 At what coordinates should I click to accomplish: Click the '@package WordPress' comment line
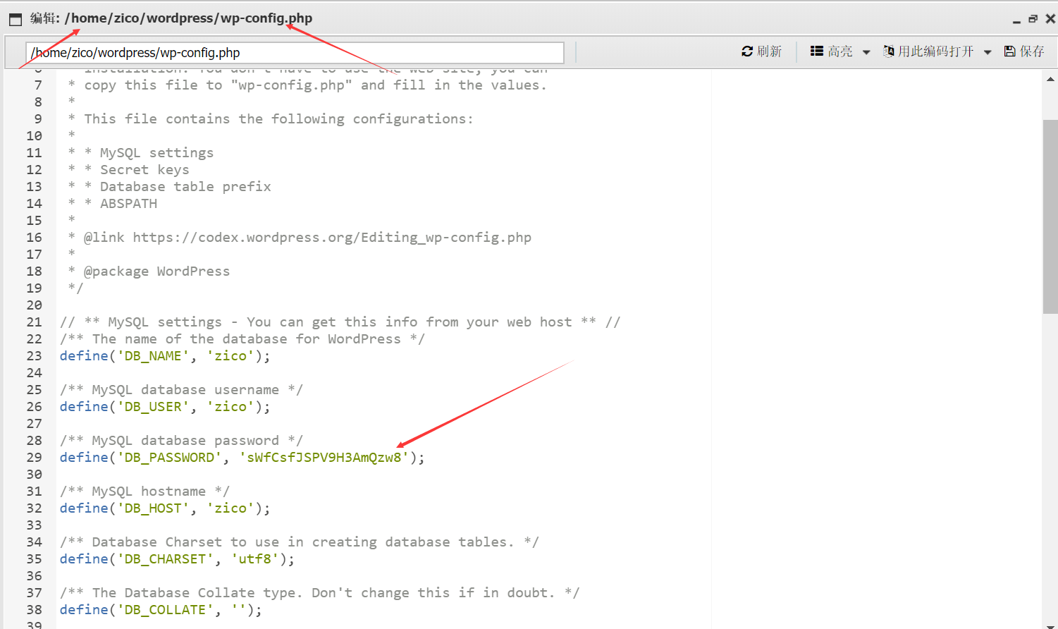tap(149, 271)
